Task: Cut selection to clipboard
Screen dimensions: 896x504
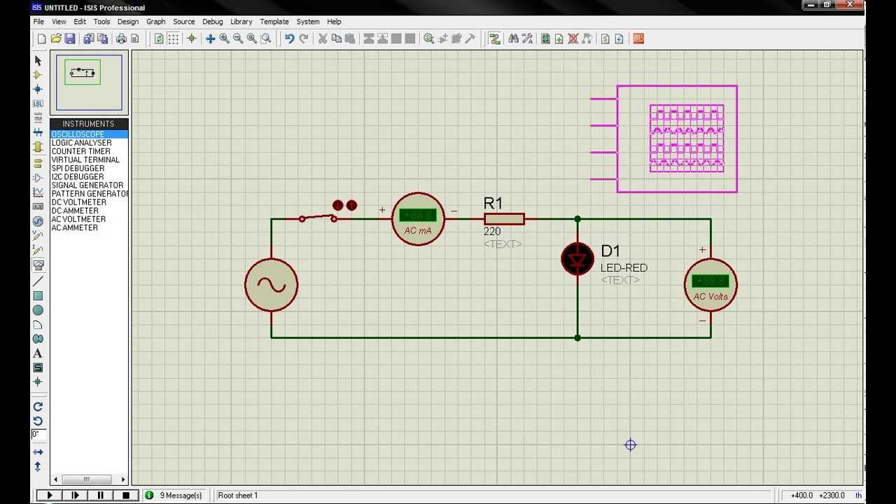Action: (x=323, y=38)
